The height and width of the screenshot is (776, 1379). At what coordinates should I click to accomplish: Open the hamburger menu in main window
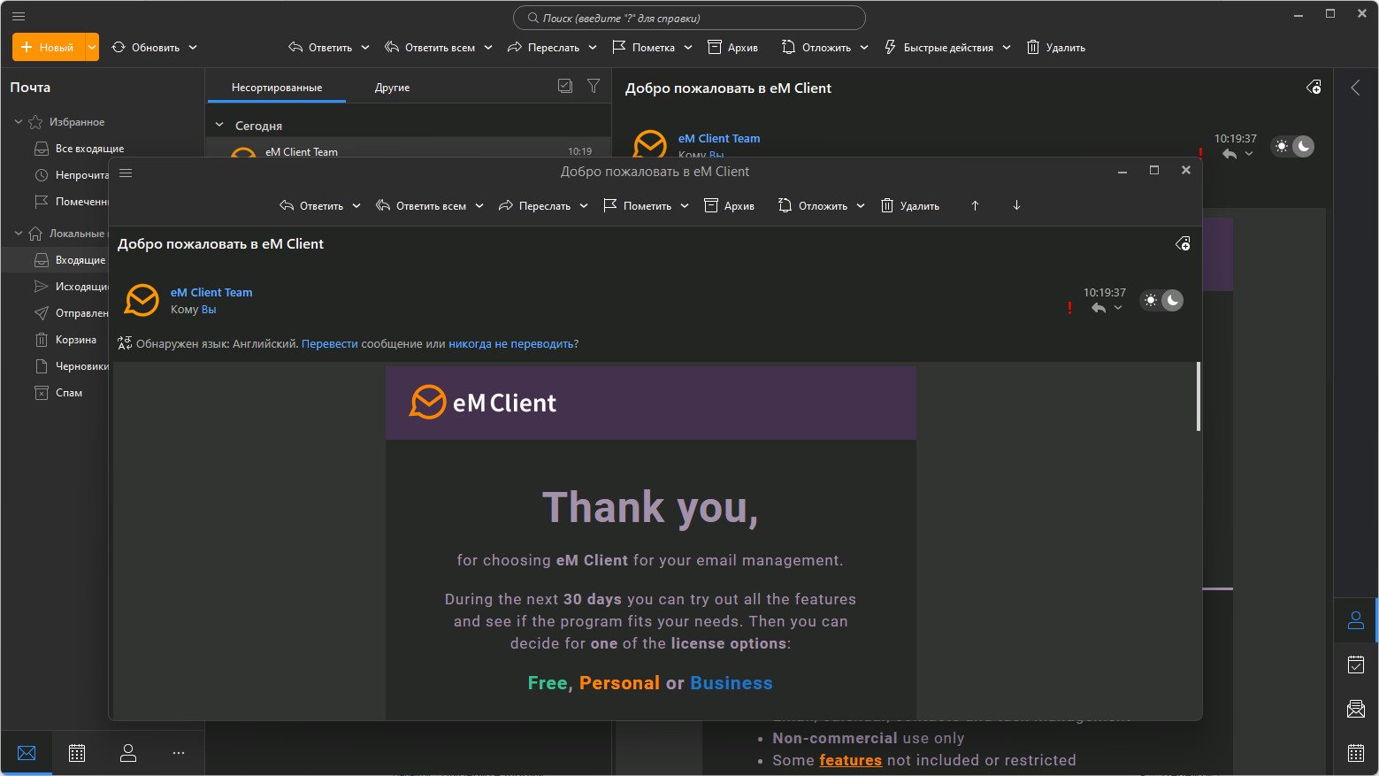(x=19, y=16)
